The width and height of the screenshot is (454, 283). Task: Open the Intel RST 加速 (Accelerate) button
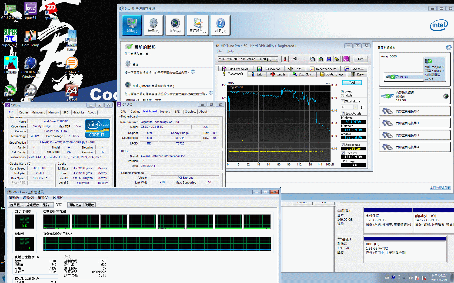175,25
